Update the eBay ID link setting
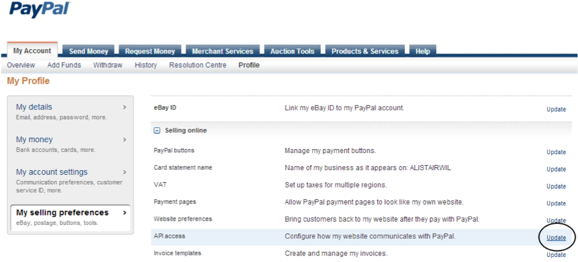578x262 pixels. point(556,109)
